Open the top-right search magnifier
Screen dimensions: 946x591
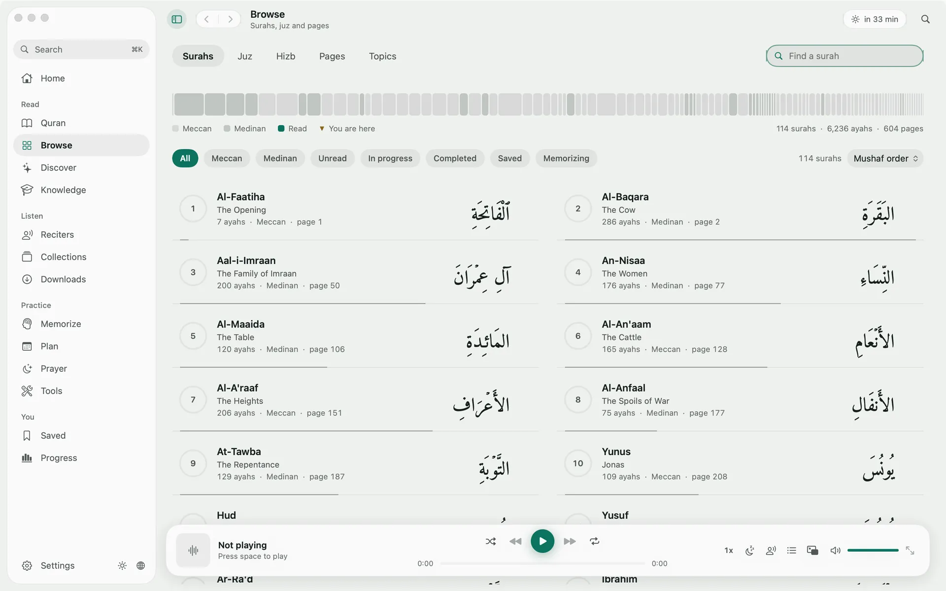click(925, 19)
